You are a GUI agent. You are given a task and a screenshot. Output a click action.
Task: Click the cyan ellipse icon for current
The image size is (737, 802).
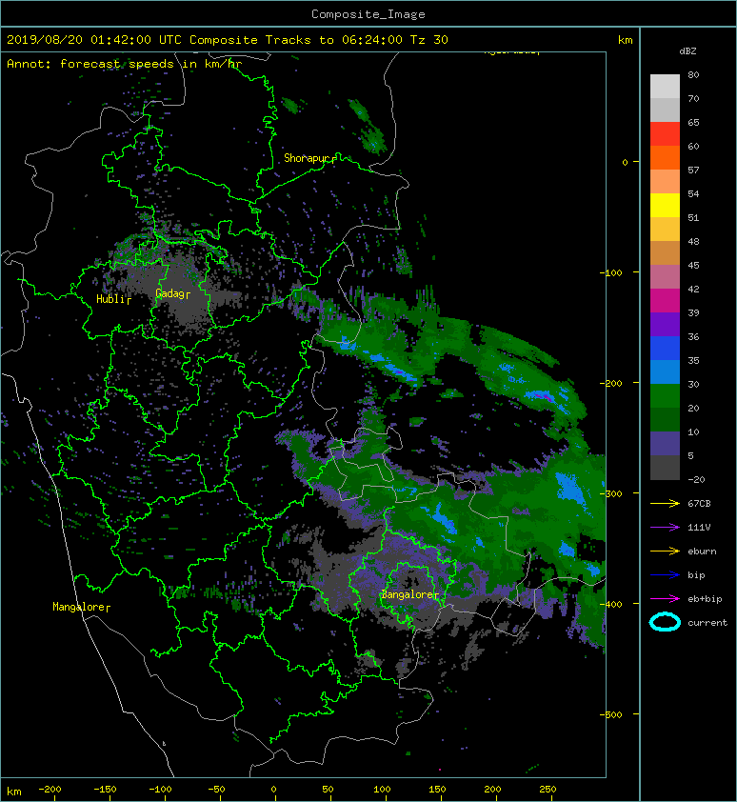665,623
